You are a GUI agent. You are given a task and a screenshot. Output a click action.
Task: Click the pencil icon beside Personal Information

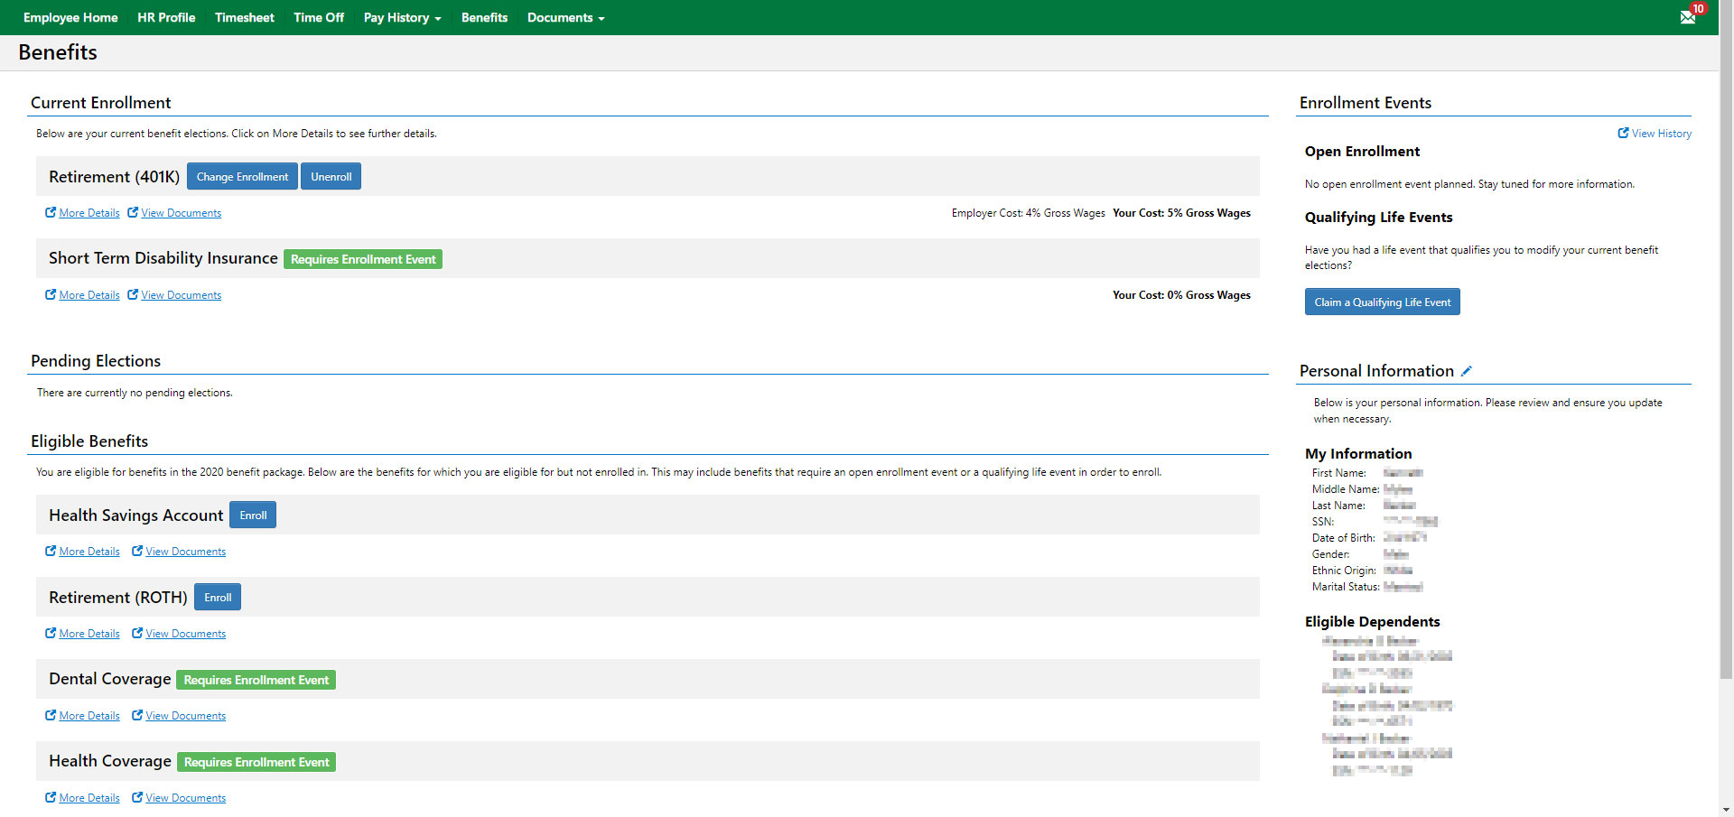click(x=1467, y=370)
